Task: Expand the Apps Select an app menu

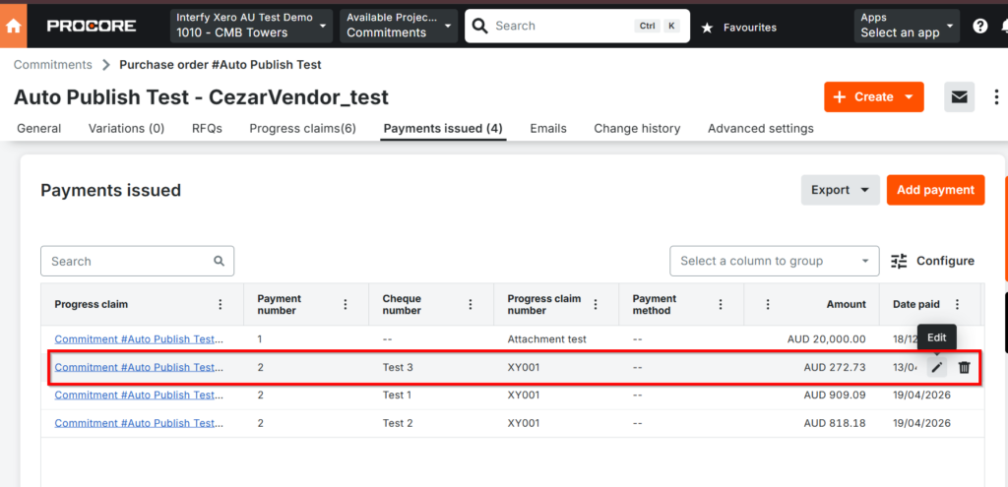Action: tap(907, 26)
